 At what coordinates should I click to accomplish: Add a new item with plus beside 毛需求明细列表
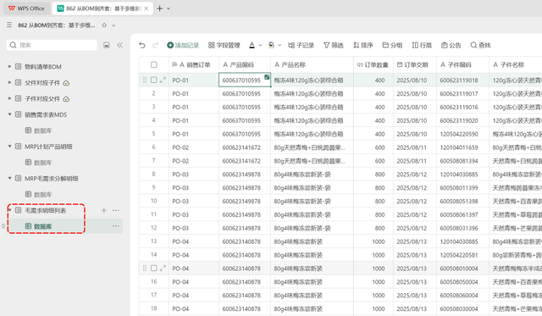coord(103,210)
